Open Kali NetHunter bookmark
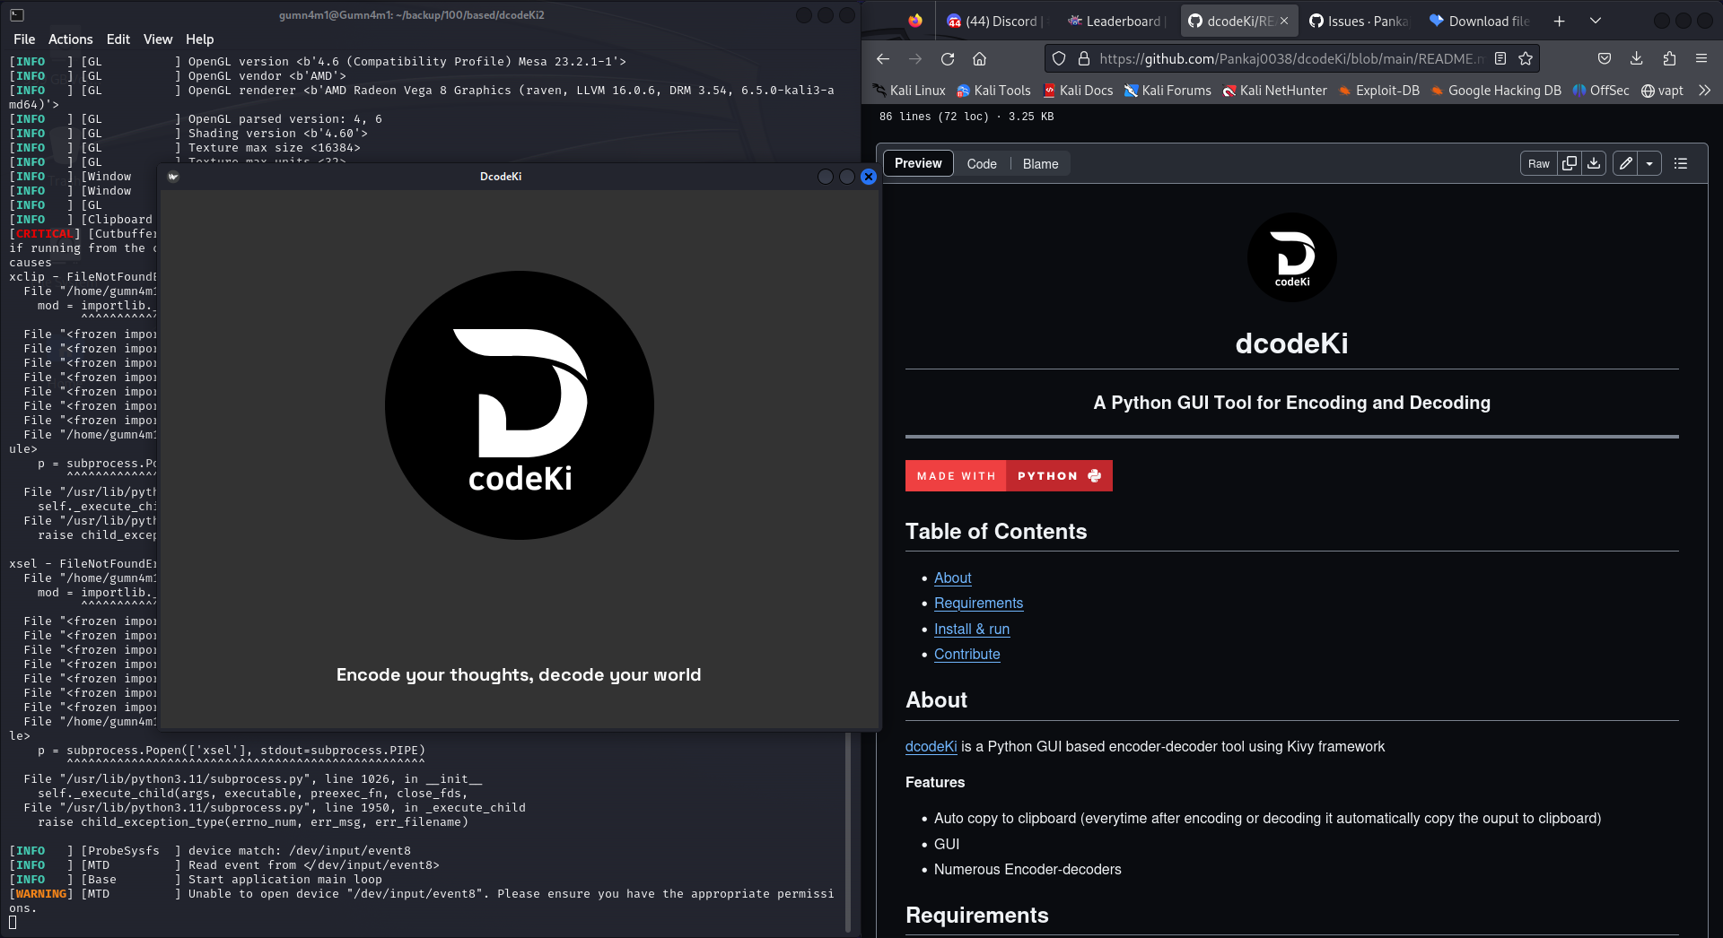The height and width of the screenshot is (938, 1723). [x=1274, y=91]
